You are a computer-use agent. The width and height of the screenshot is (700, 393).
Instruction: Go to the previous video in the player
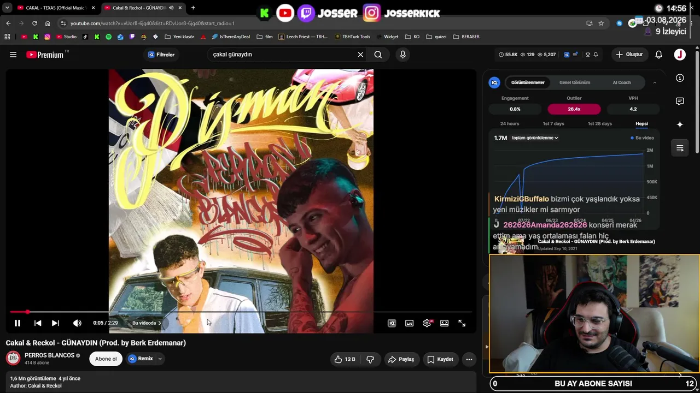pos(38,323)
